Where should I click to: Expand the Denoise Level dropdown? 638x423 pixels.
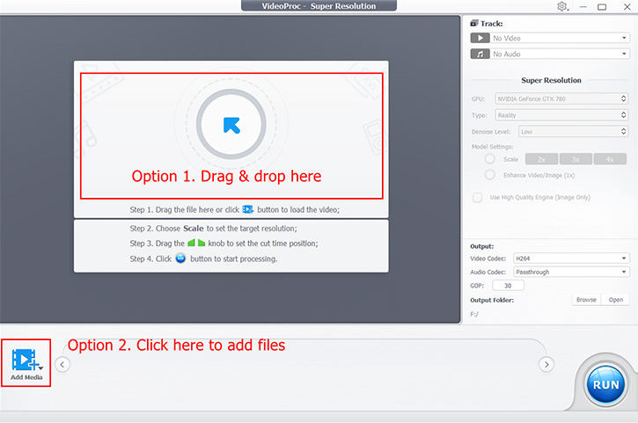pyautogui.click(x=572, y=131)
